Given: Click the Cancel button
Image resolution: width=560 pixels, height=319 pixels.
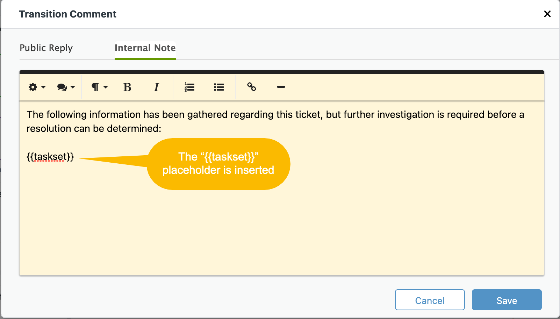Looking at the screenshot, I should 430,300.
